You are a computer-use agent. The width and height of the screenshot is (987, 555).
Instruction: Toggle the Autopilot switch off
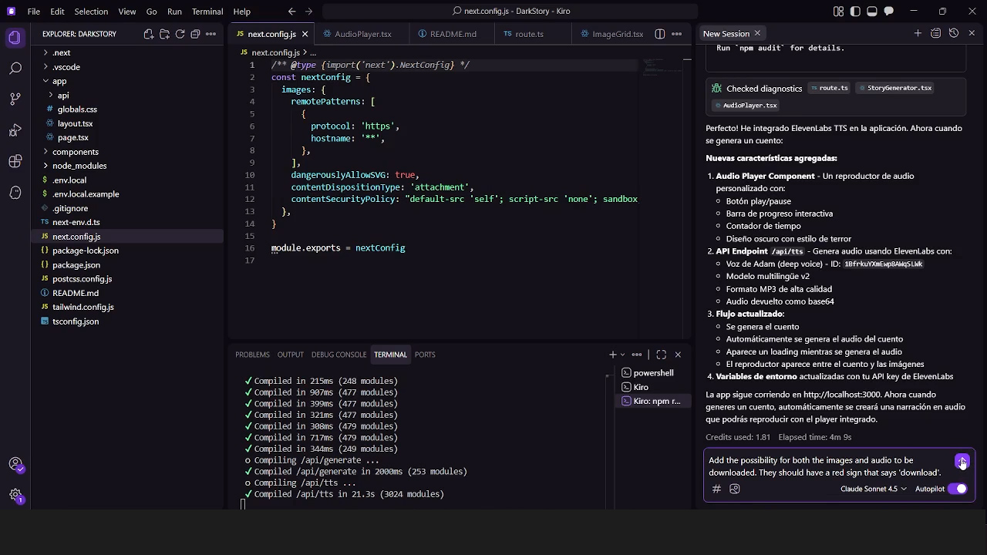(x=957, y=489)
